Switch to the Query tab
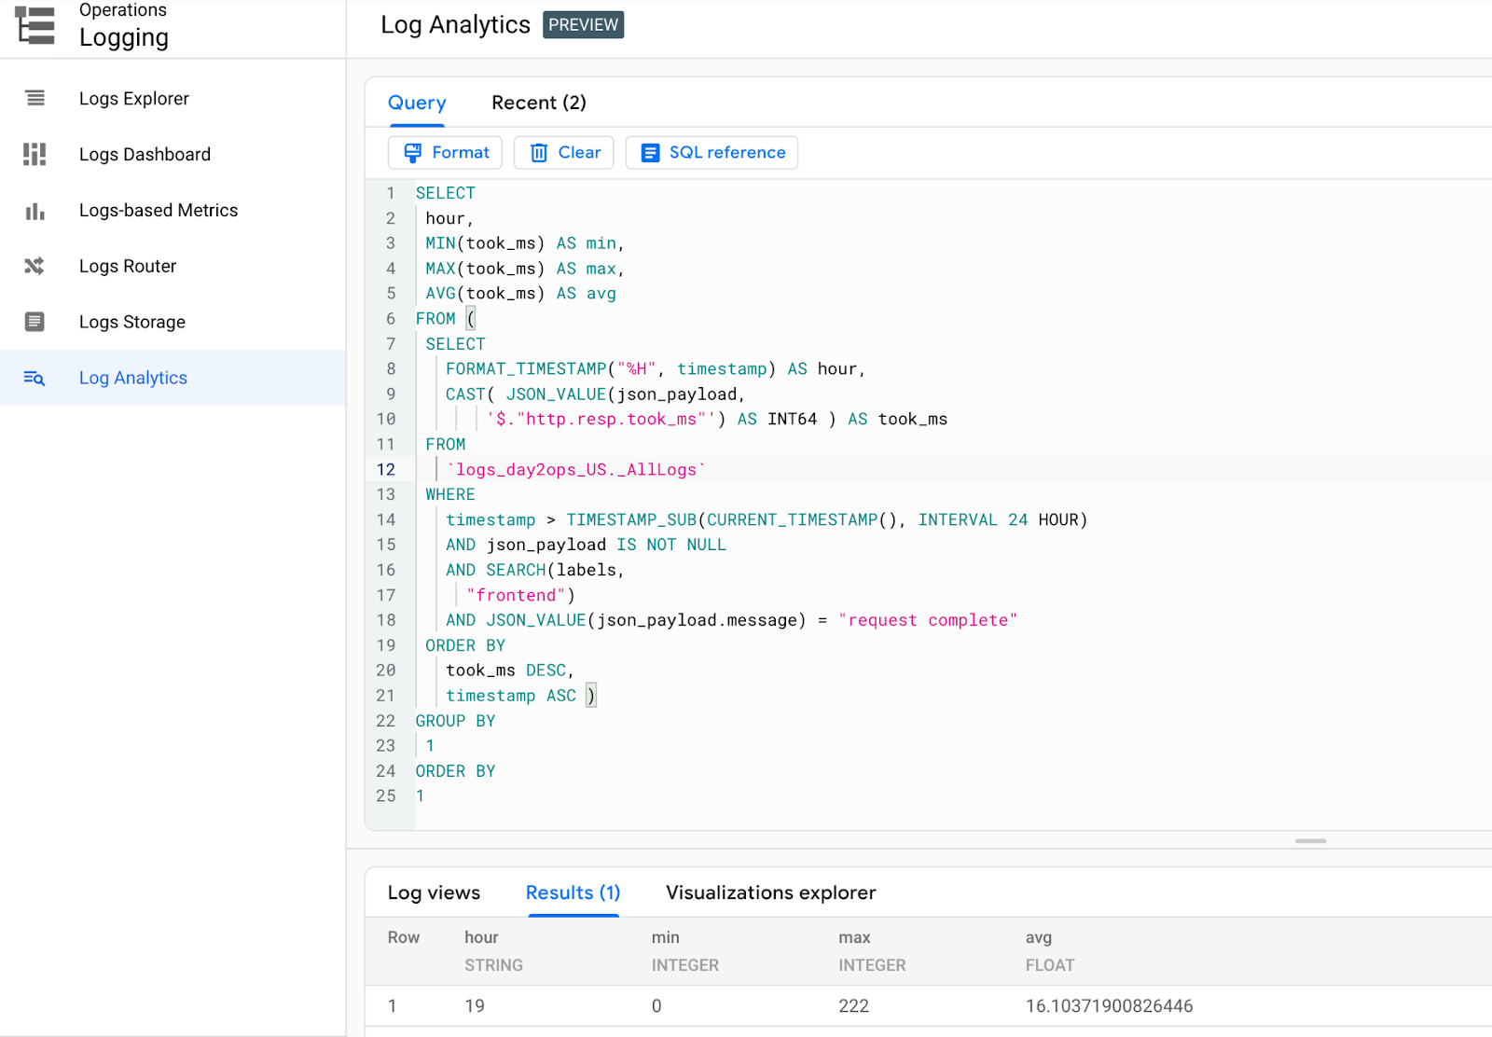 point(417,103)
